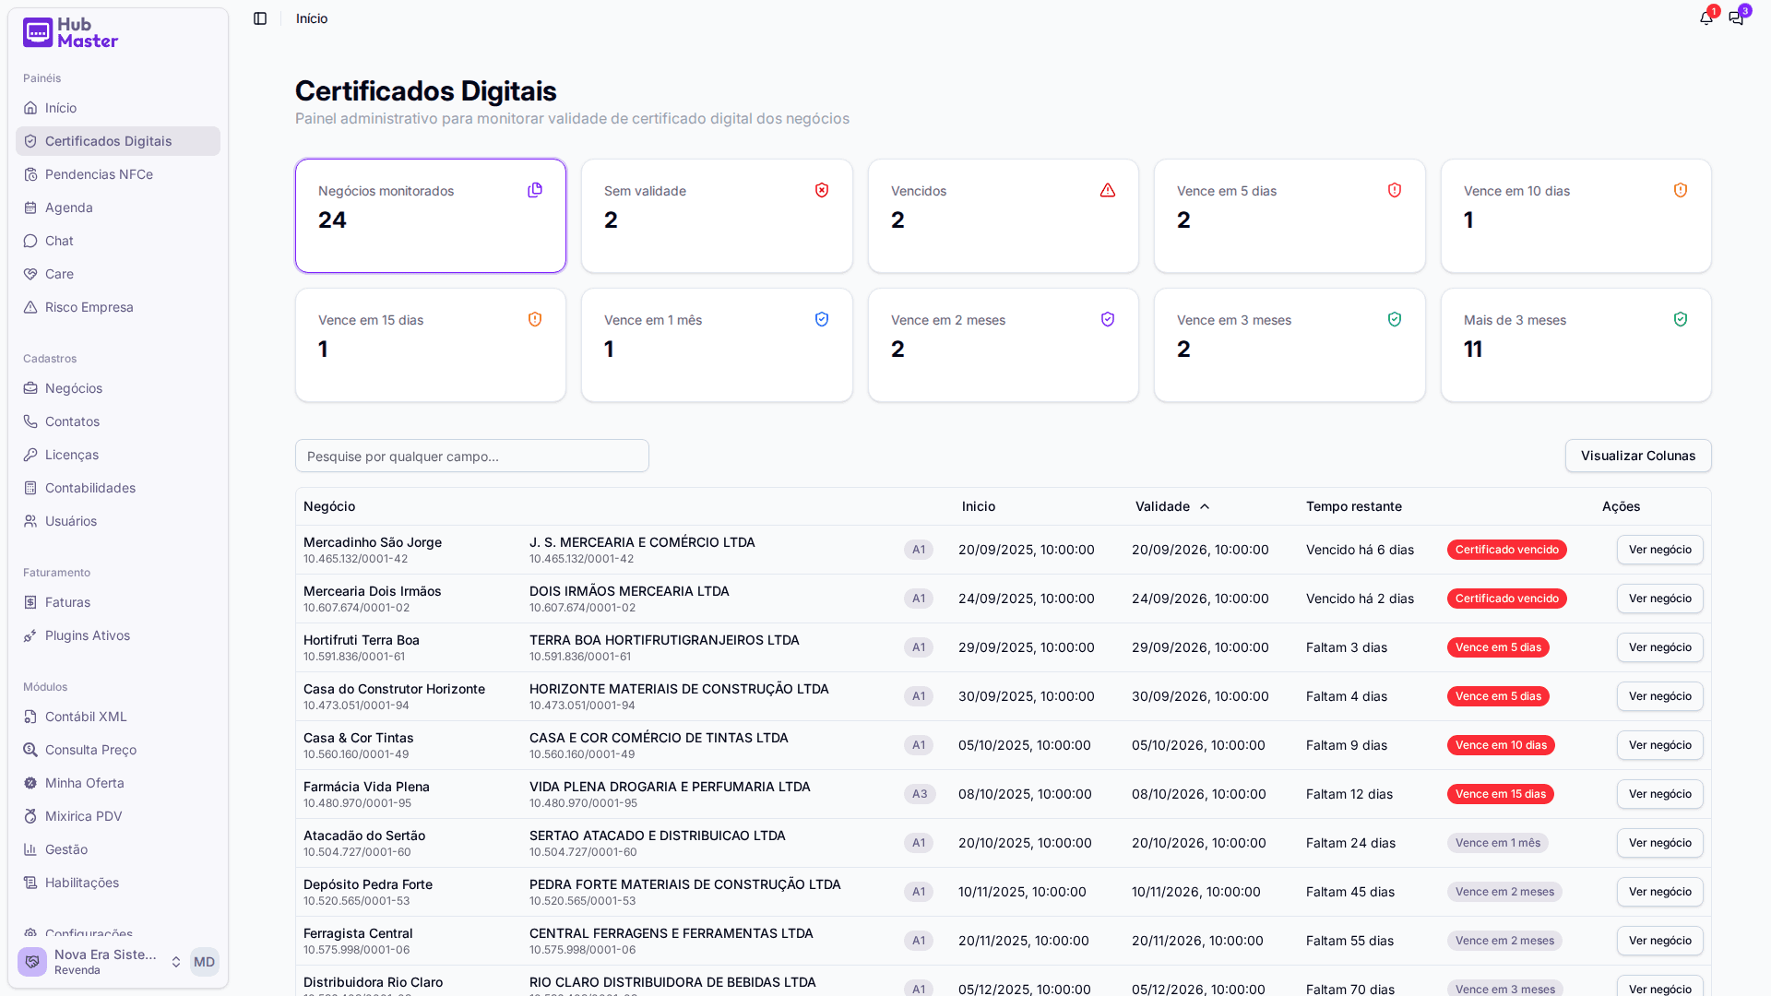The image size is (1771, 996).
Task: Click Ver negócio for Ferragista Central
Action: 1659,941
